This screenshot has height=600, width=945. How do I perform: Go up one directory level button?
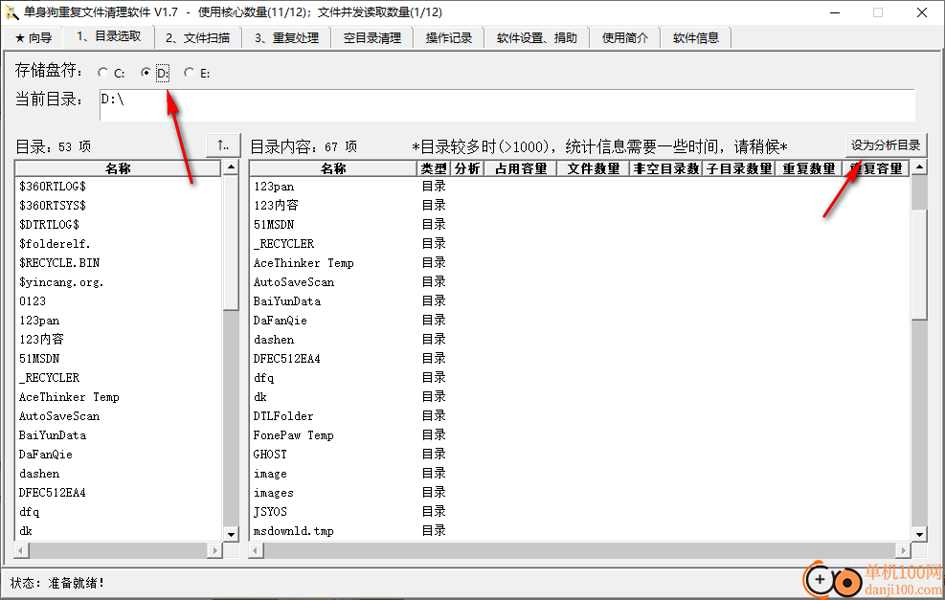pos(223,145)
